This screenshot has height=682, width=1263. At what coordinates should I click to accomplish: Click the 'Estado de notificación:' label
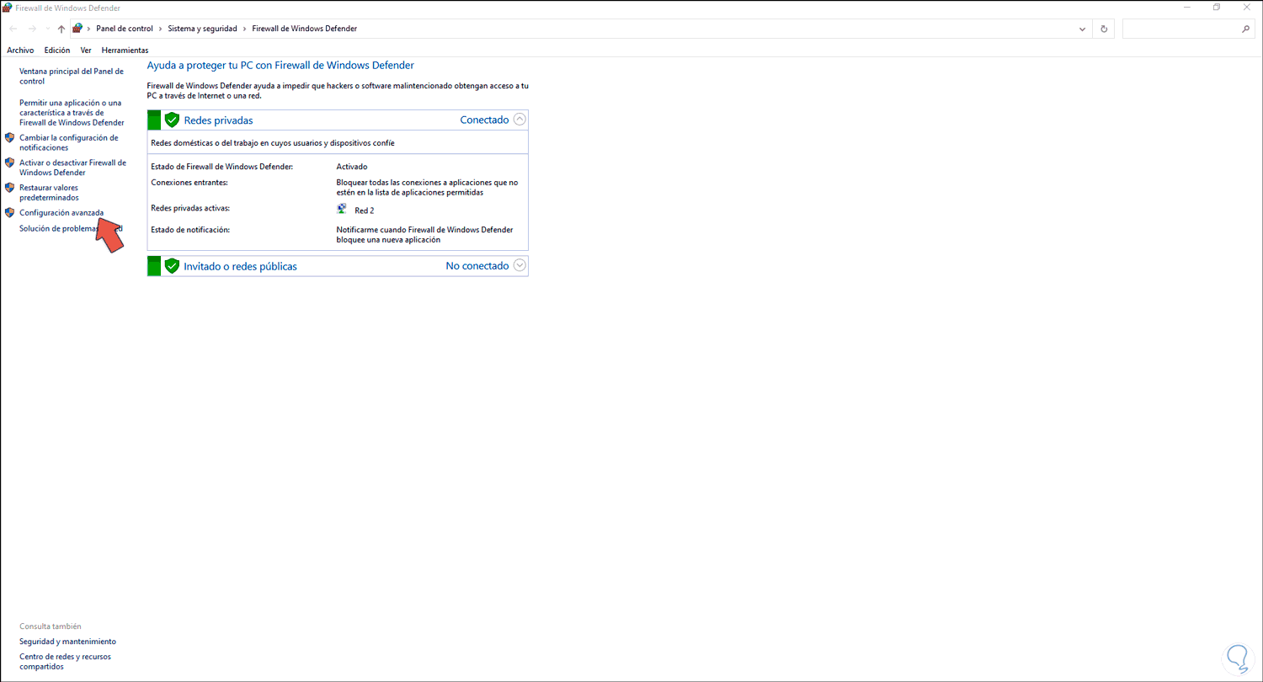click(190, 229)
